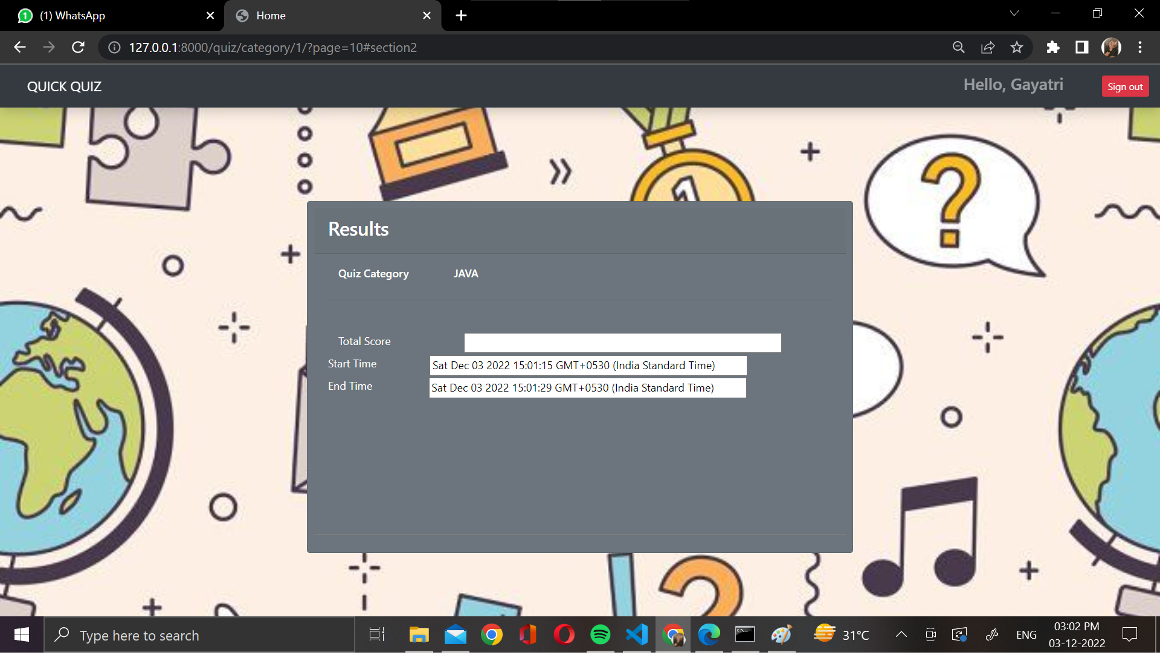
Task: Launch Visual Studio Code from taskbar
Action: click(637, 634)
